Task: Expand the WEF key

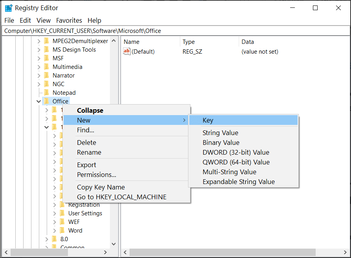Action: tap(55, 222)
